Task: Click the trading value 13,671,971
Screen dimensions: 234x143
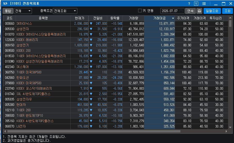Action: pos(167,24)
